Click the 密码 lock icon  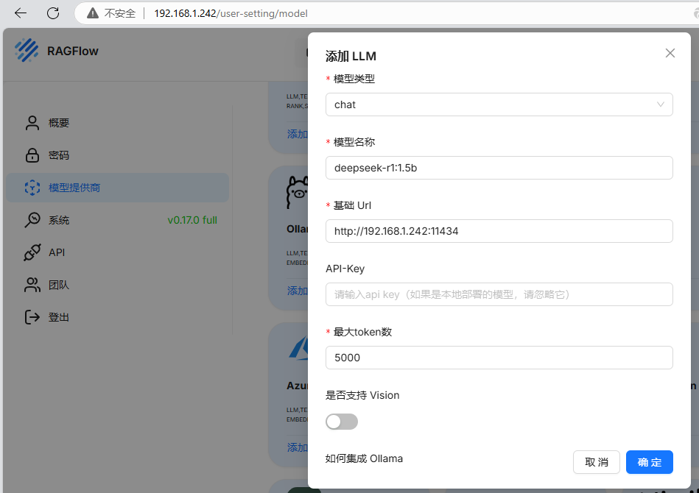pos(32,155)
